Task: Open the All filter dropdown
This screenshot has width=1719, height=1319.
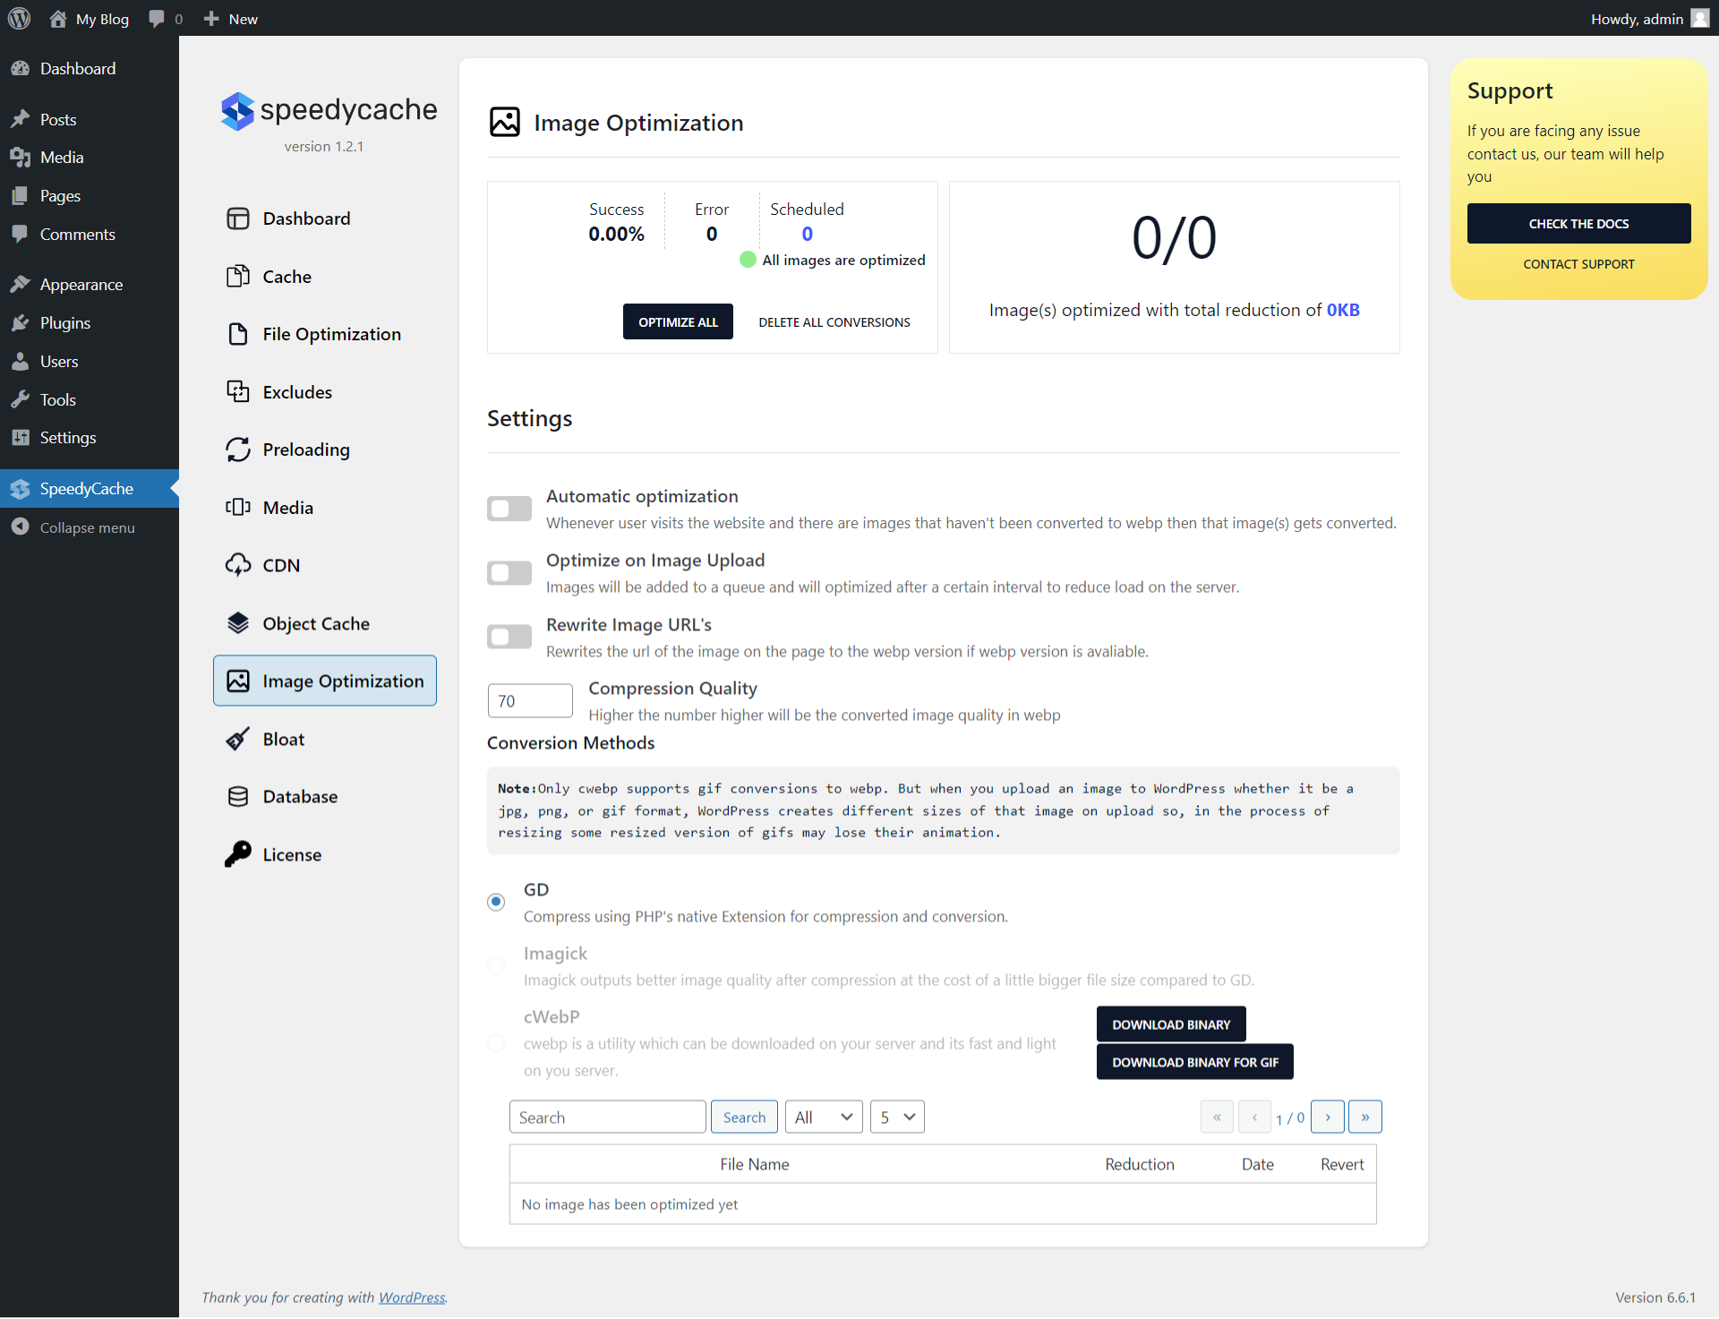Action: (x=824, y=1118)
